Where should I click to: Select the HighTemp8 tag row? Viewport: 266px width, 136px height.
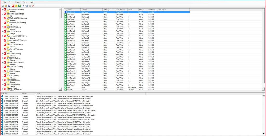pyautogui.click(x=127, y=45)
